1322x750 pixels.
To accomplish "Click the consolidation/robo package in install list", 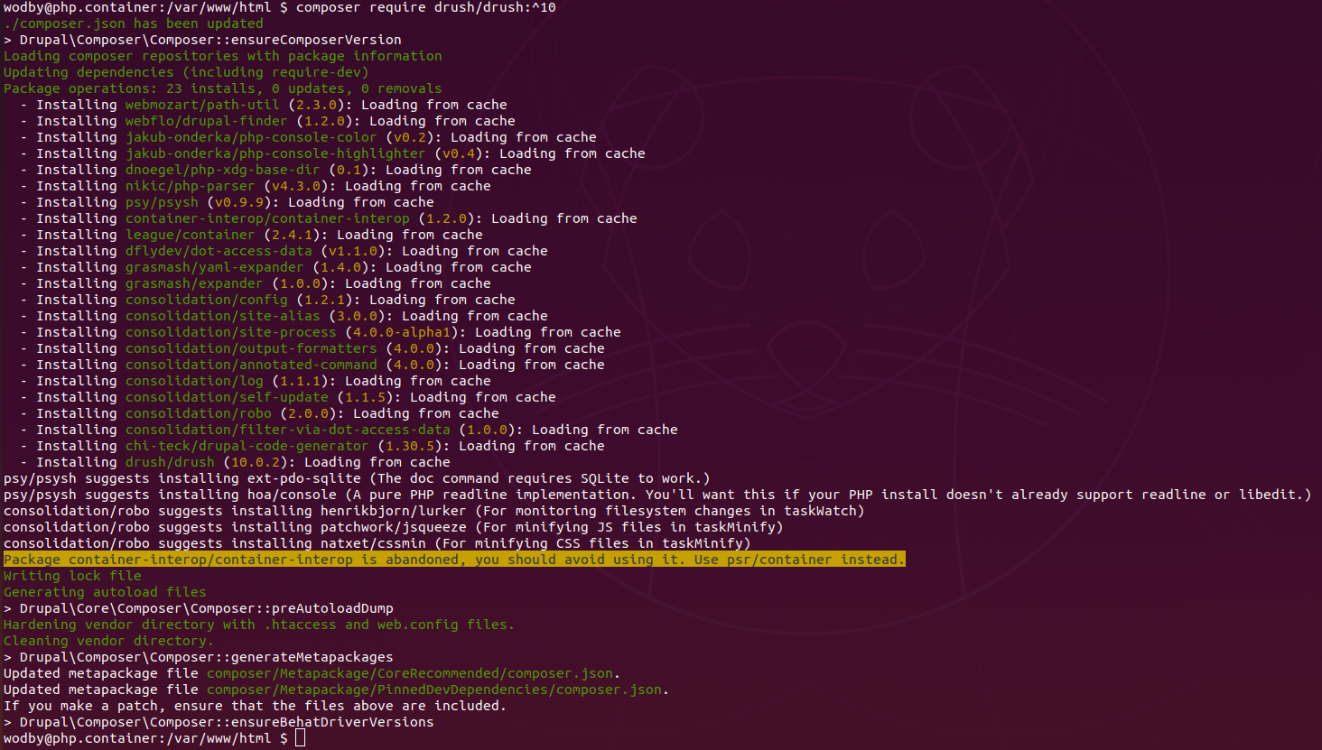I will (x=198, y=413).
